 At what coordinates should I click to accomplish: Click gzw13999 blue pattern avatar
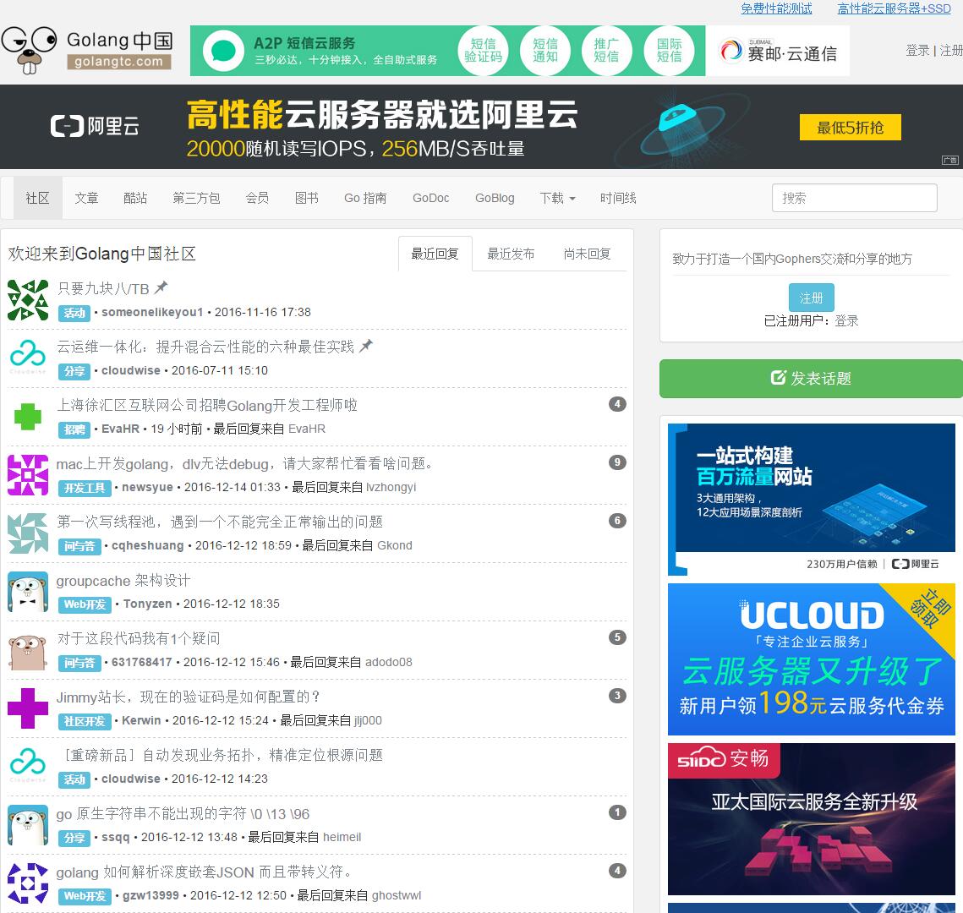point(28,883)
